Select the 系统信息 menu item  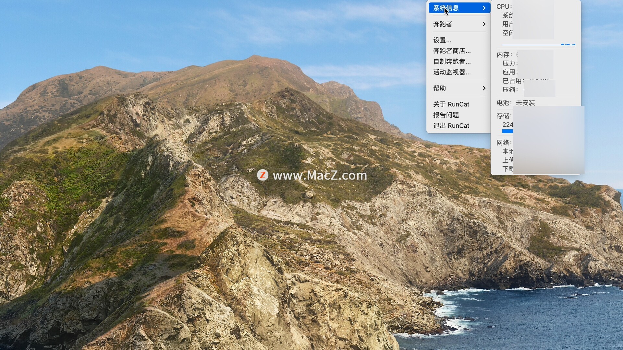click(x=446, y=8)
